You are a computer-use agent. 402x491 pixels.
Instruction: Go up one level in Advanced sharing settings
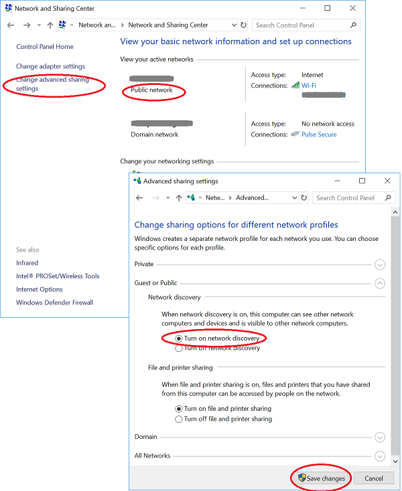click(179, 198)
